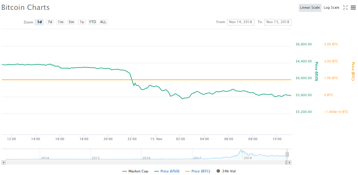Select the 1y zoom range
This screenshot has height=175, width=358.
pos(82,22)
